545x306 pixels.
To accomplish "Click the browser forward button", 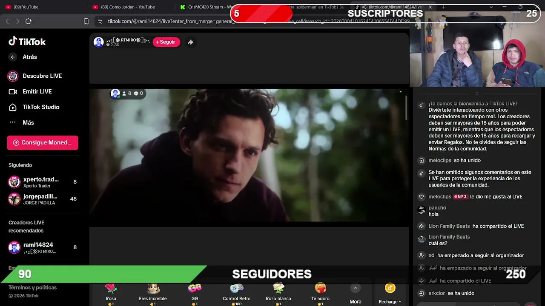I will 17,21.
